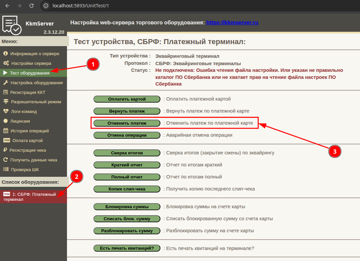Image resolution: width=360 pixels, height=261 pixels.
Task: Open 'Тест оборудования' menu item
Action: pos(30,73)
